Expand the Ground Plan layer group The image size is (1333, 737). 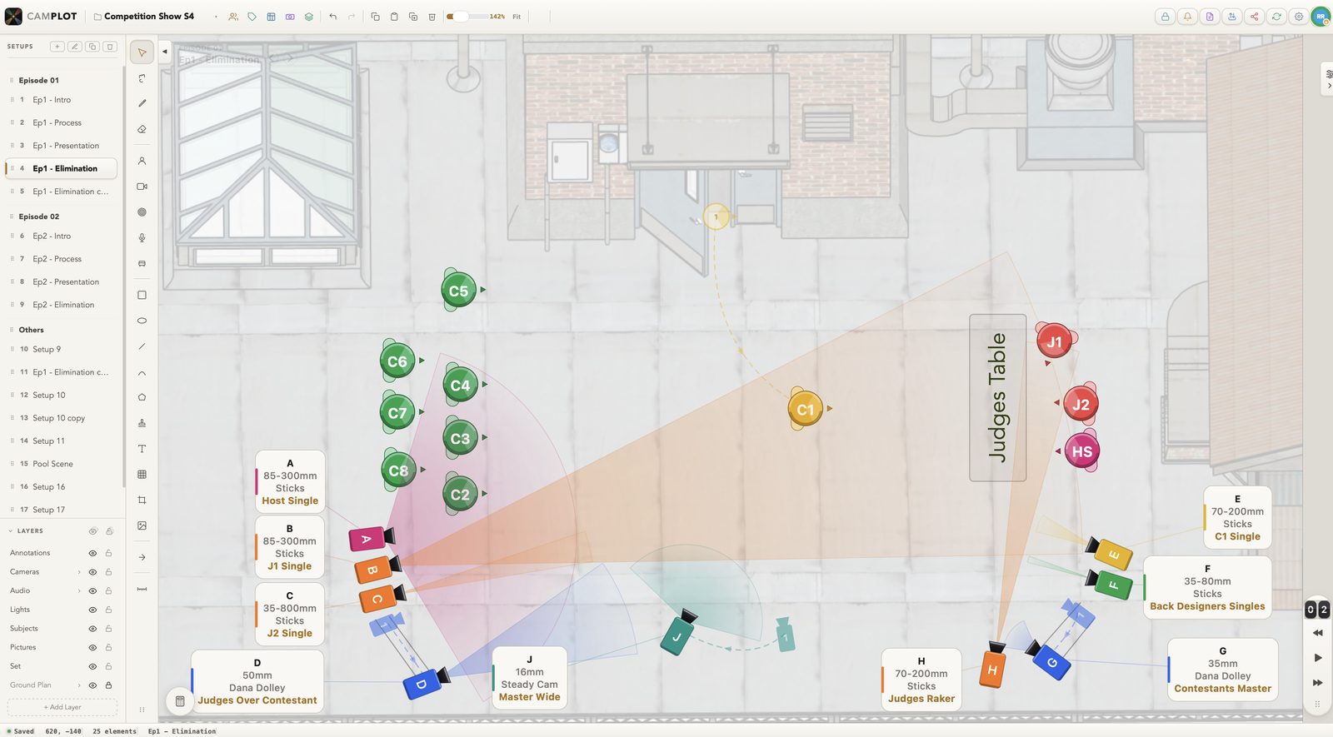tap(79, 685)
